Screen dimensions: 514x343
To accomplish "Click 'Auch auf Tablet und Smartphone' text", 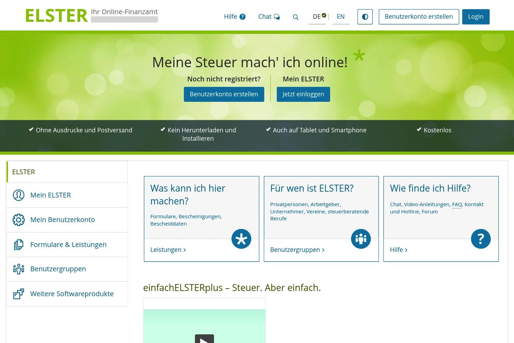I will tap(319, 130).
